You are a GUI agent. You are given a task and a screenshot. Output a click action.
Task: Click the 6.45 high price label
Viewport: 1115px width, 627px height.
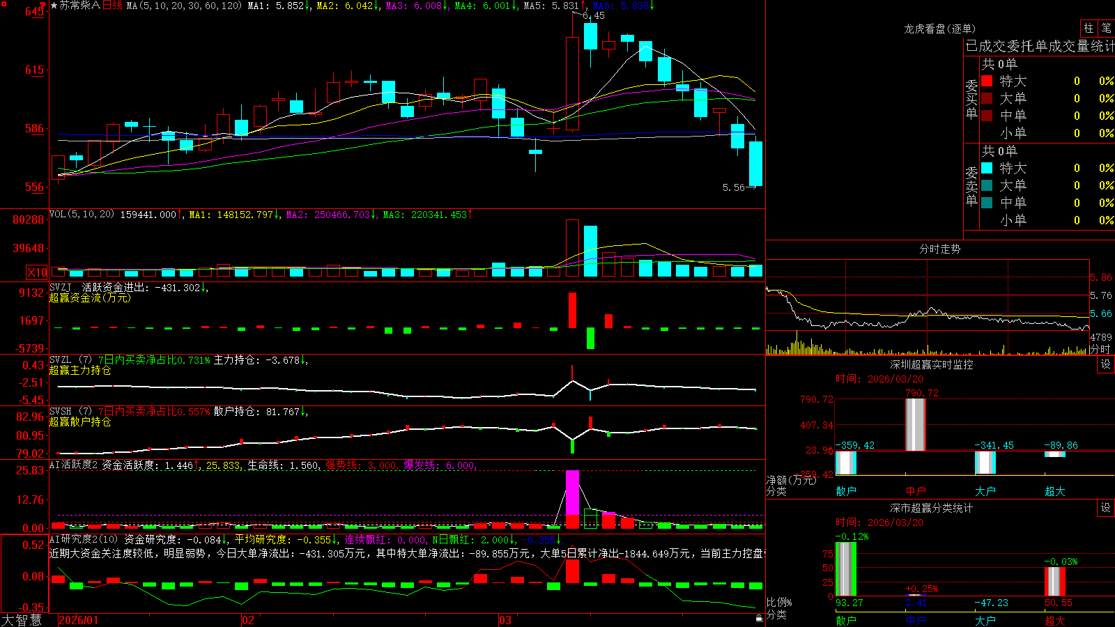593,15
